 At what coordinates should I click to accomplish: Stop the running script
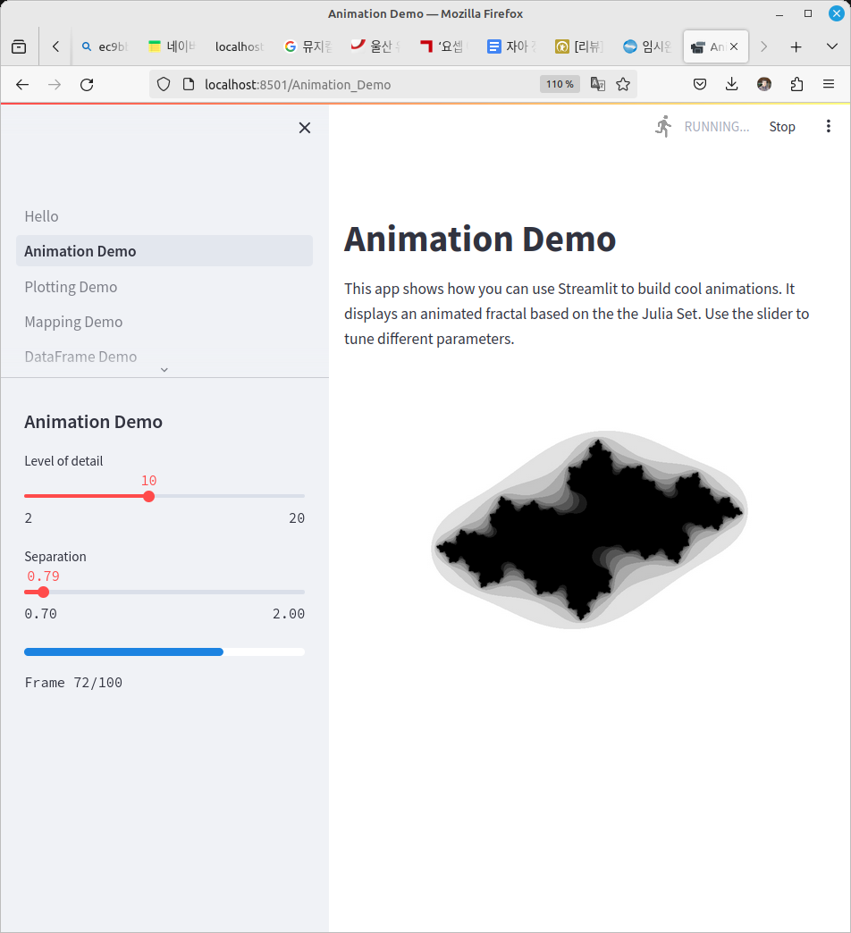pos(782,127)
